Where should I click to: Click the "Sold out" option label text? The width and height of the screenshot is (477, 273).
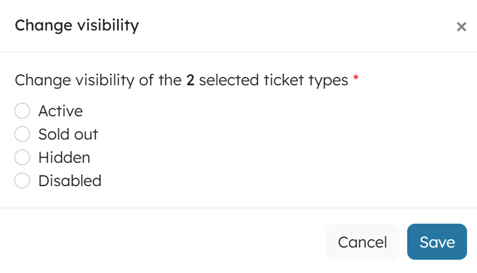[x=68, y=135]
